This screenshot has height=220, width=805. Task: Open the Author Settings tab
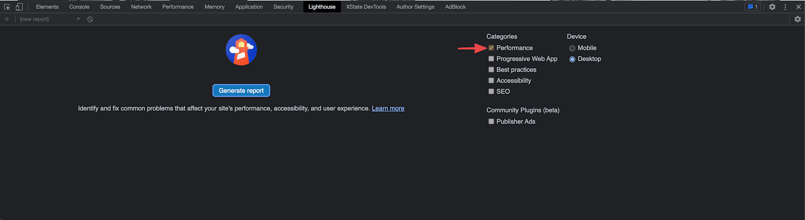pos(415,7)
